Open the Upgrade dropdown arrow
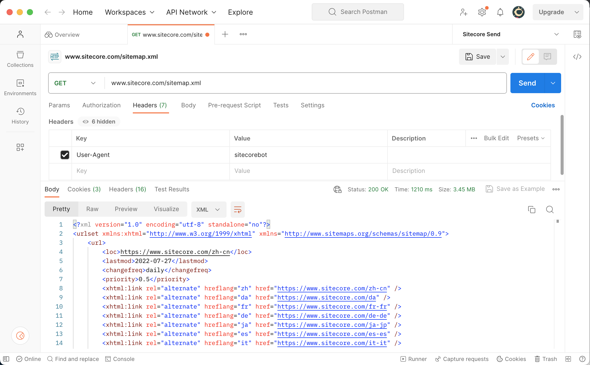The height and width of the screenshot is (365, 590). tap(577, 12)
